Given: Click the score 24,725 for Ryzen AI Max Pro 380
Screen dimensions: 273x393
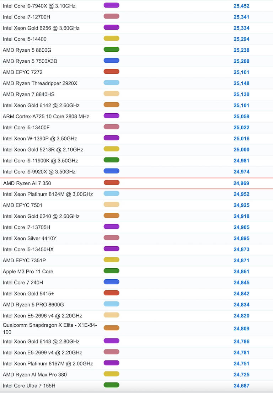Looking at the screenshot, I should point(241,374).
